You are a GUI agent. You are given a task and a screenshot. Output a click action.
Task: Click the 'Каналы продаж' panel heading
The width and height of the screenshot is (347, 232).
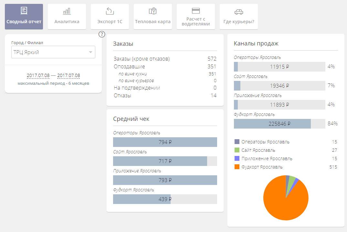point(256,43)
